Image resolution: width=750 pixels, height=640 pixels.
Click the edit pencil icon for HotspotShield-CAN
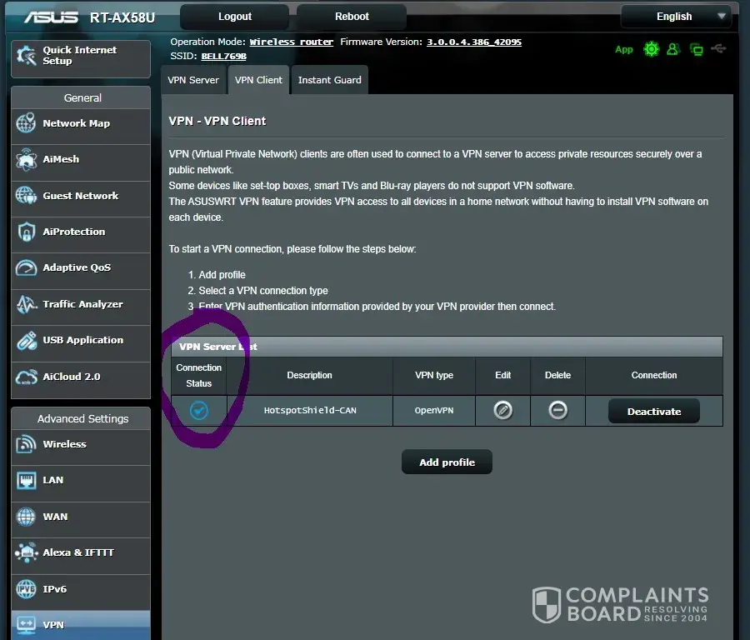(502, 410)
